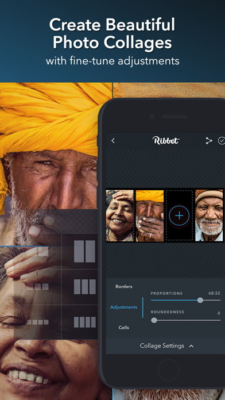The image size is (225, 400).
Task: Switch to the Adjustments tab
Action: tap(123, 307)
